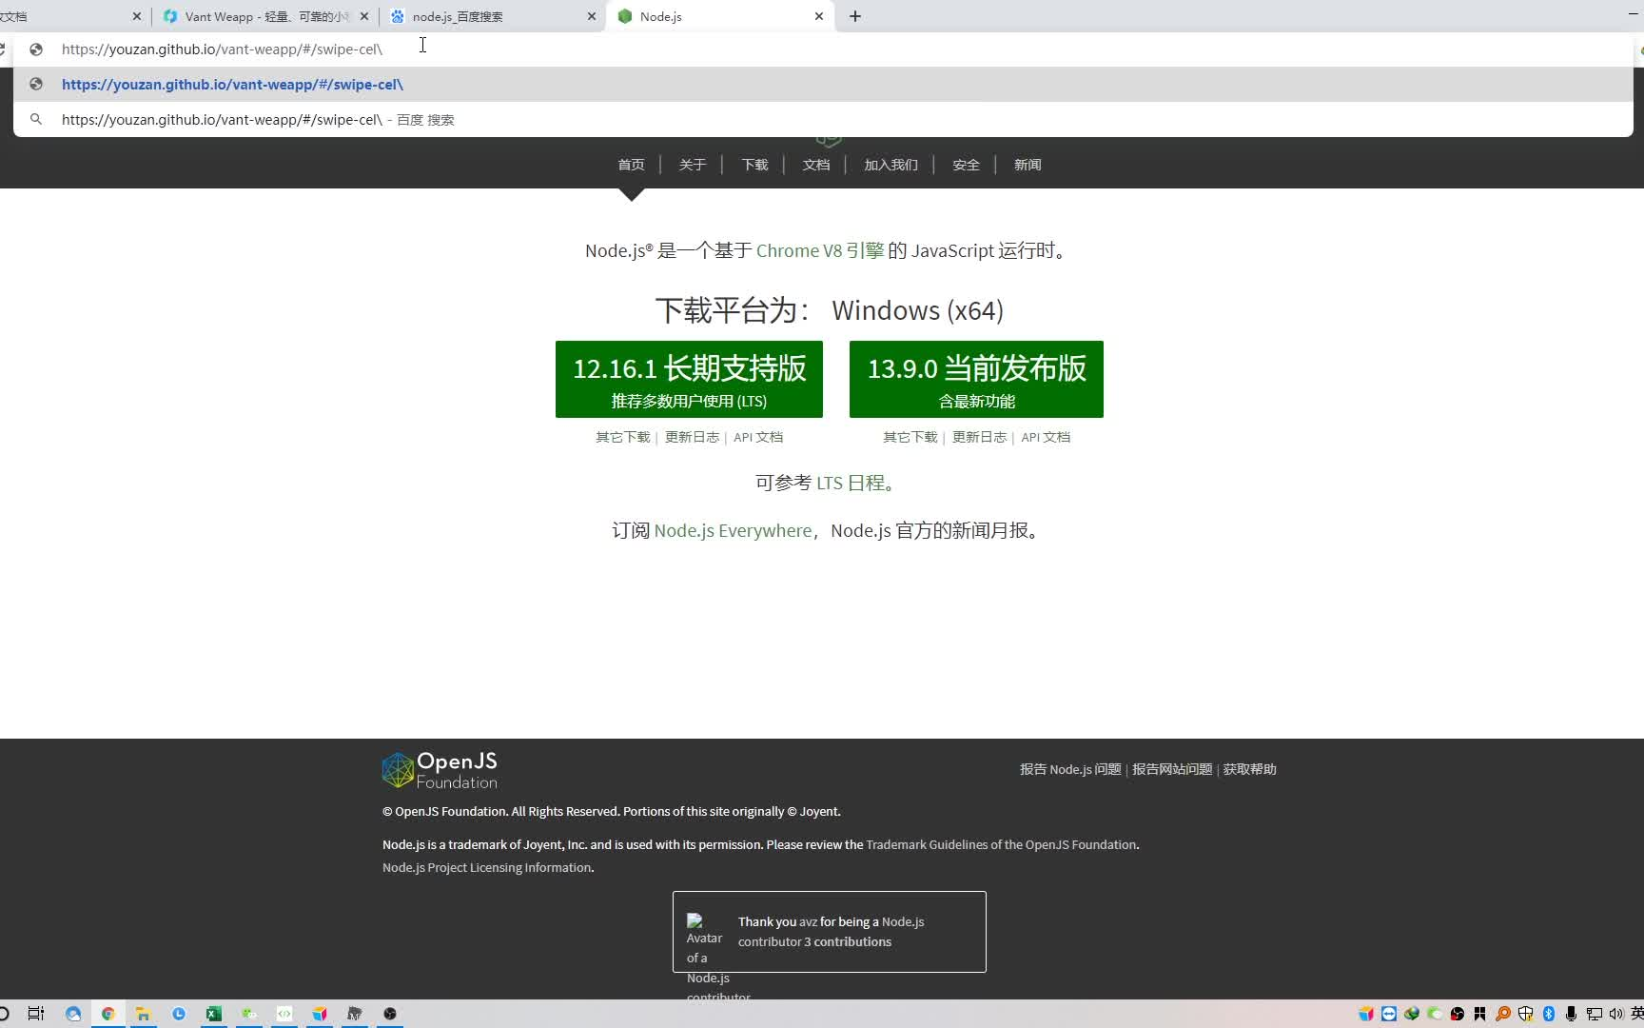Click the OpenJS Foundation logo
The image size is (1644, 1028).
(x=440, y=770)
